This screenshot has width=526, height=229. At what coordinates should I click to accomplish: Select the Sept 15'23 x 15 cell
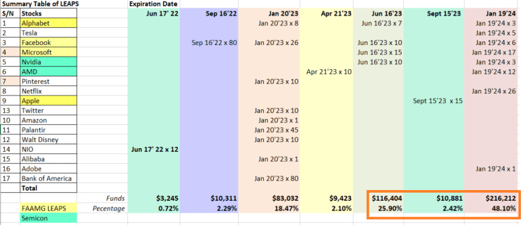(x=438, y=101)
